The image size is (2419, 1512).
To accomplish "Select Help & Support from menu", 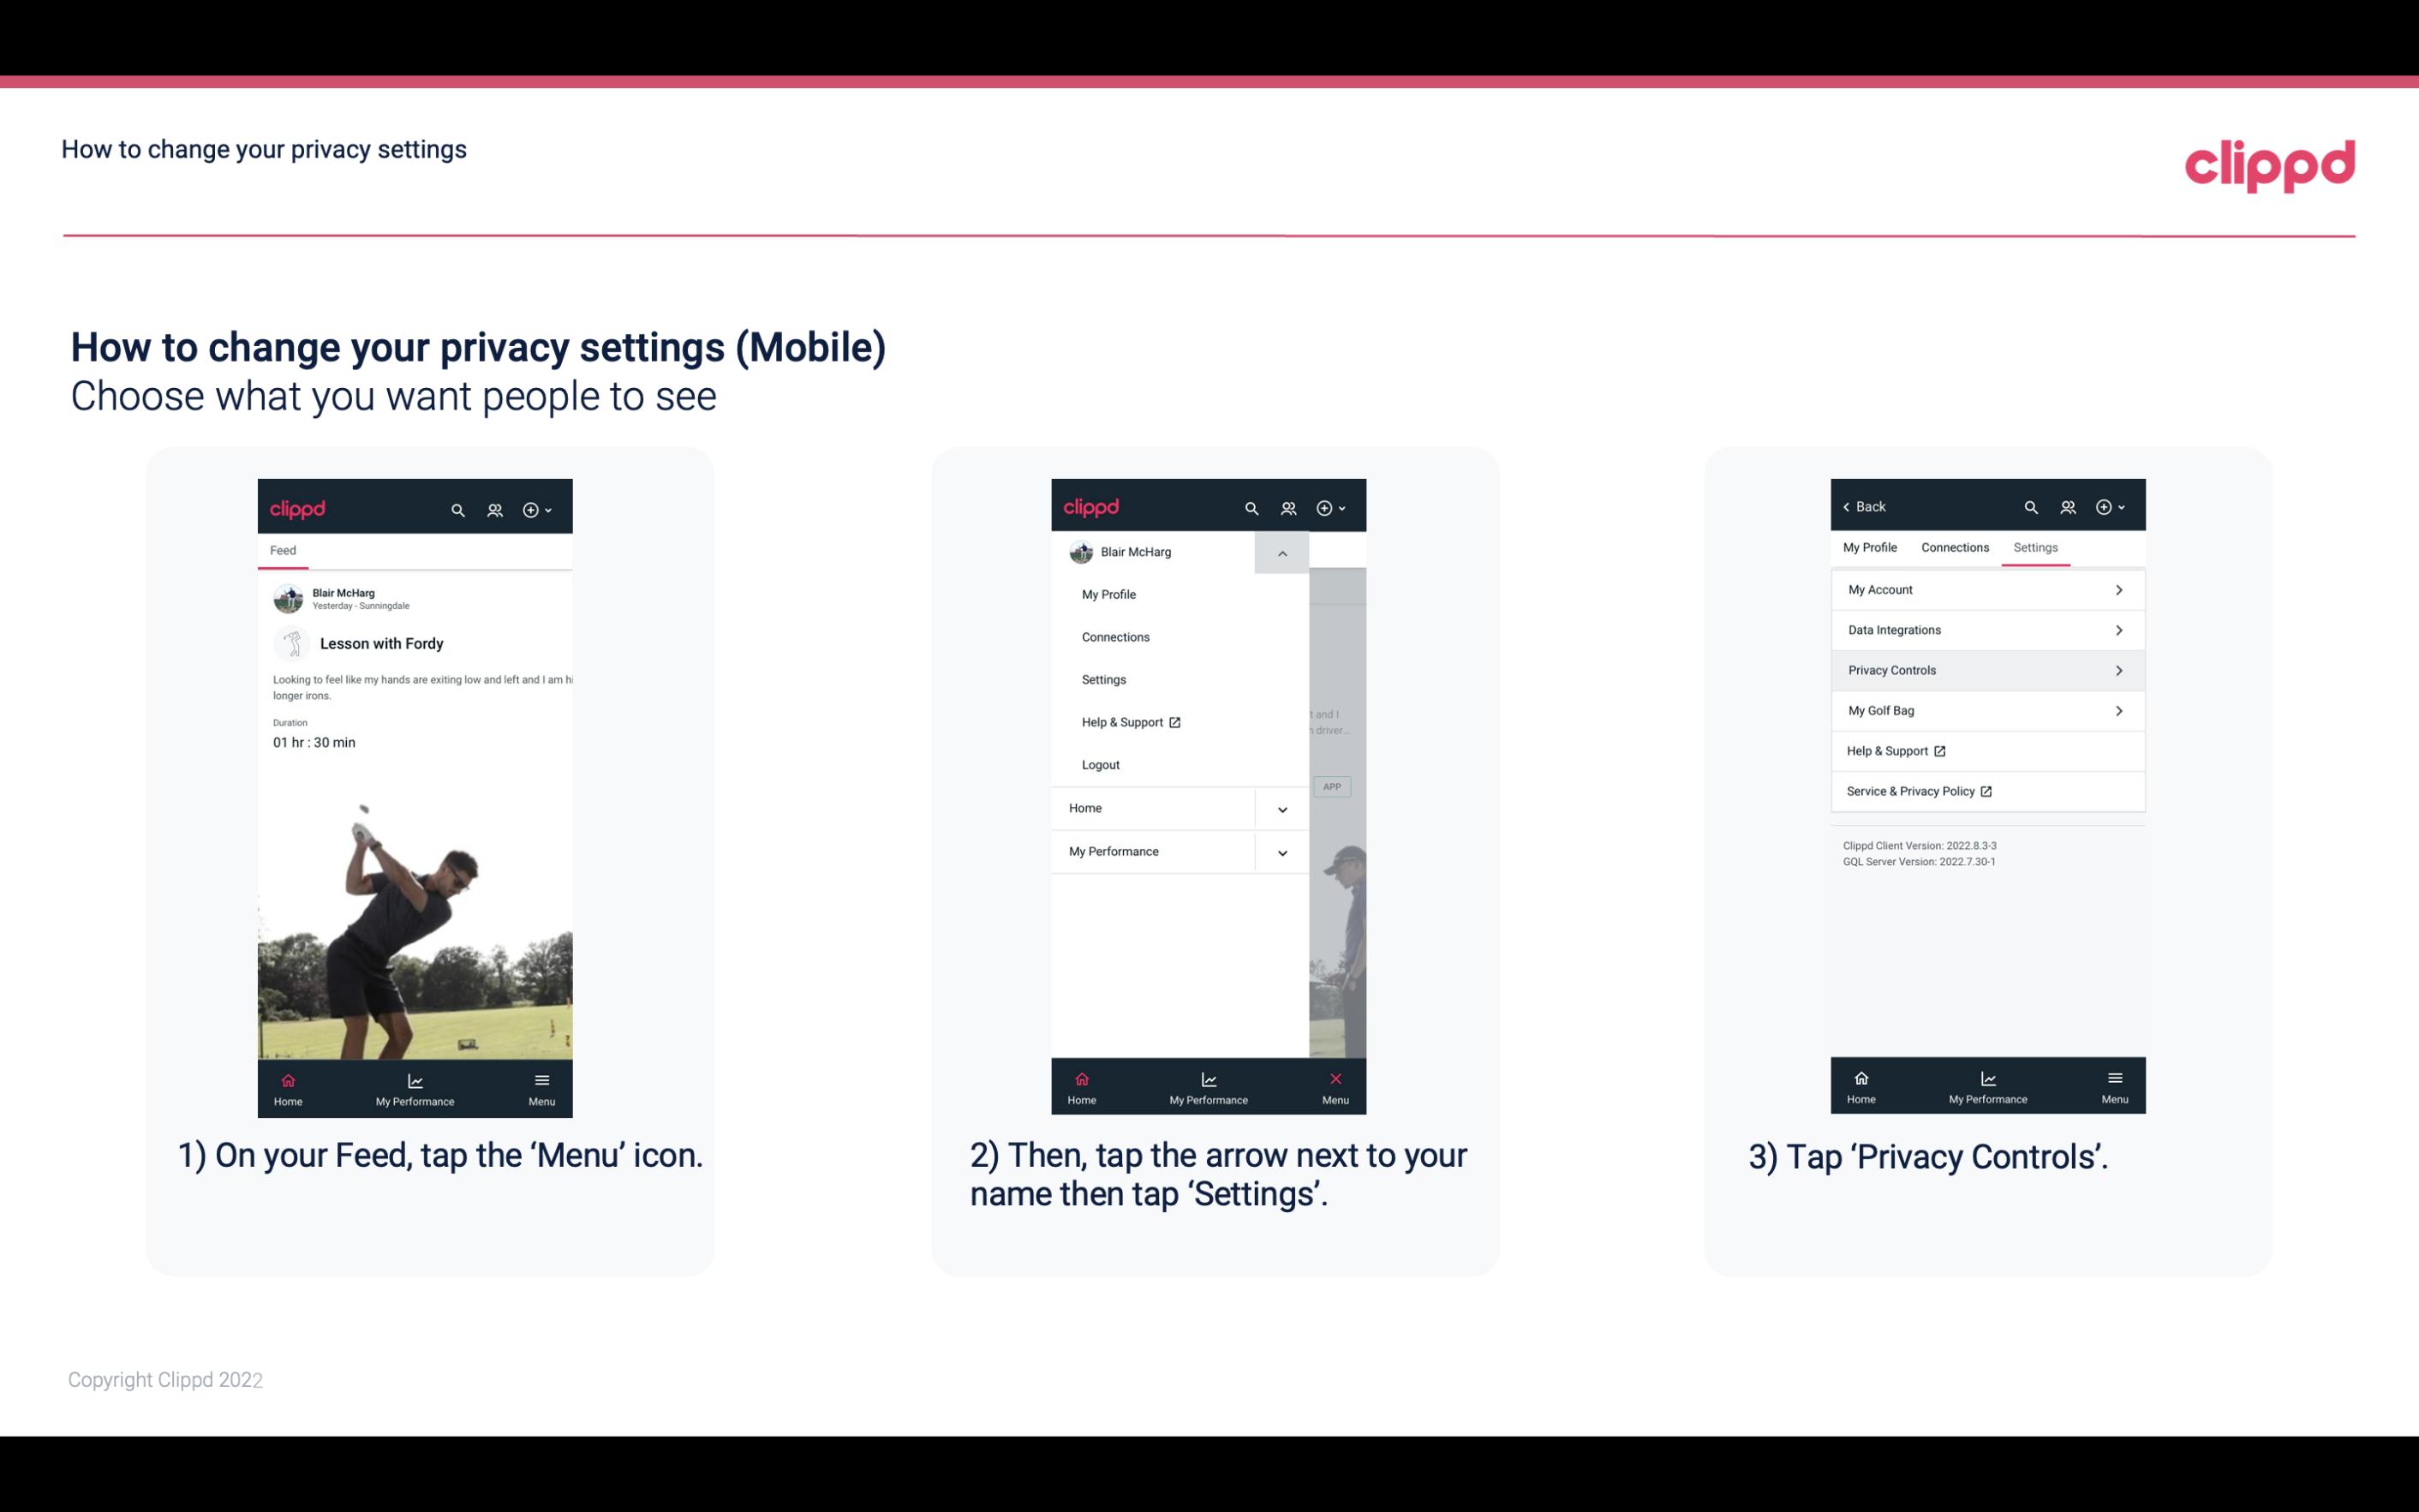I will point(1130,721).
